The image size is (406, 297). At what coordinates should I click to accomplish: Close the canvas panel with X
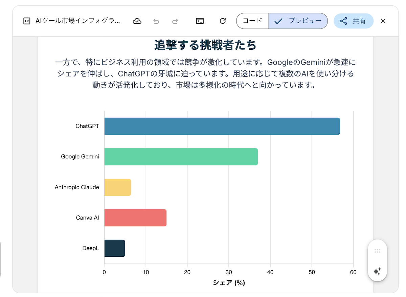383,21
